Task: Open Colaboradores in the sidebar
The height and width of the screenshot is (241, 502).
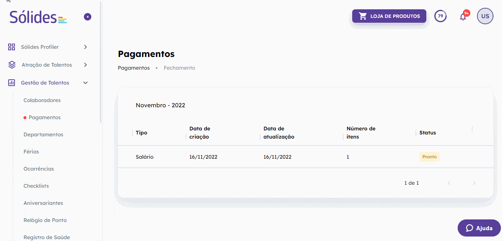Action: [42, 100]
